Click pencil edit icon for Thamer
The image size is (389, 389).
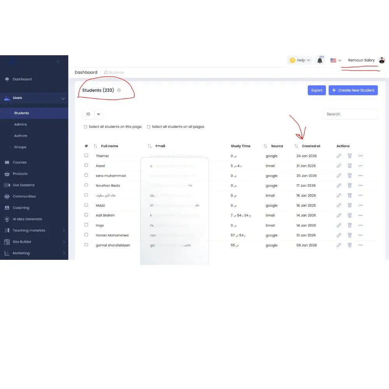tap(339, 156)
